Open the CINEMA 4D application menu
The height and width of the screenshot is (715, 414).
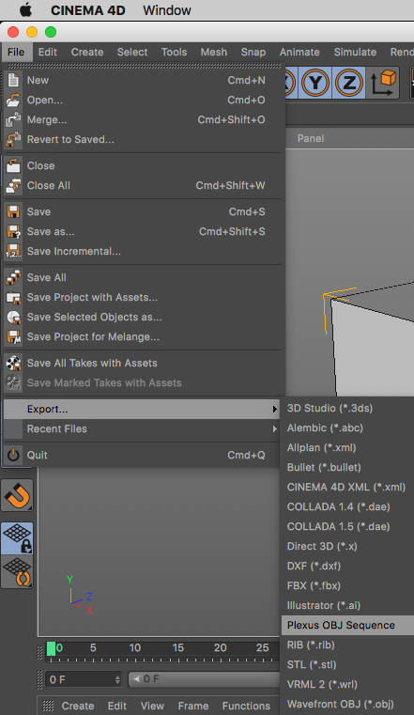click(x=88, y=10)
